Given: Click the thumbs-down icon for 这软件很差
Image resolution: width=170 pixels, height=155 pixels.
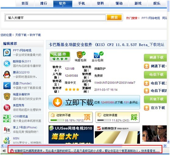Looking at the screenshot, I should click(99, 115).
